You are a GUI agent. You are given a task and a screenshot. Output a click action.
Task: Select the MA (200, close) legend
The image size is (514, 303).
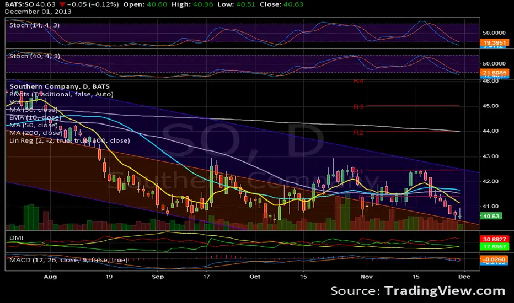[36, 133]
